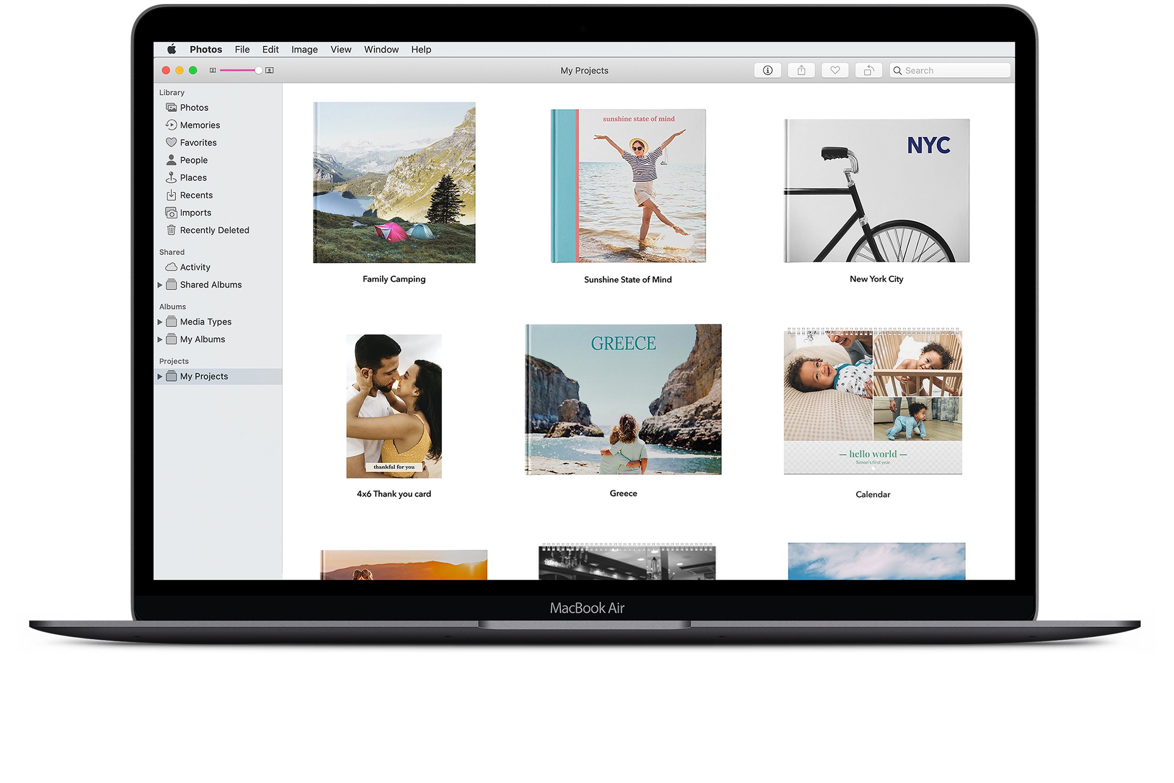Open the New York City project
The width and height of the screenshot is (1174, 783).
(877, 190)
